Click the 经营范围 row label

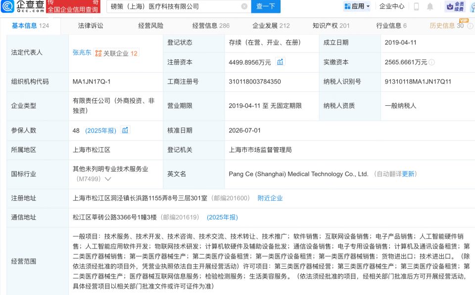[x=24, y=261]
